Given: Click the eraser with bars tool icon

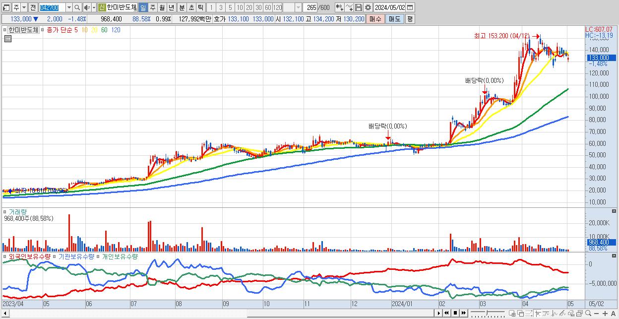Looking at the screenshot, I should (x=571, y=313).
